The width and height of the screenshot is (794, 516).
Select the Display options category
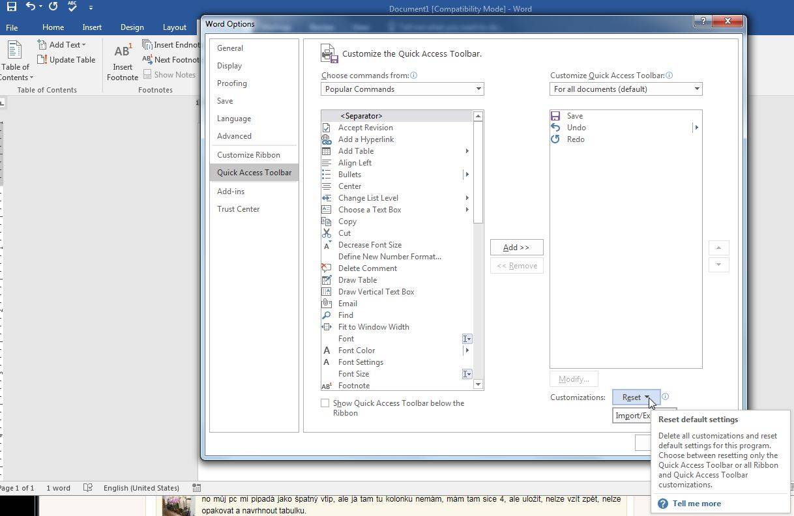(254, 66)
